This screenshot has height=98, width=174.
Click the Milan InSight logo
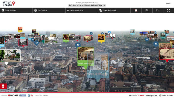coord(9,4)
